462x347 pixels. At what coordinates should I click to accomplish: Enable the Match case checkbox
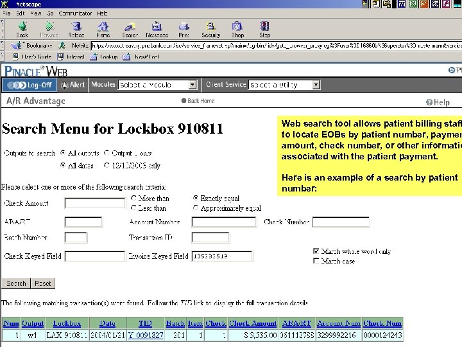(316, 261)
